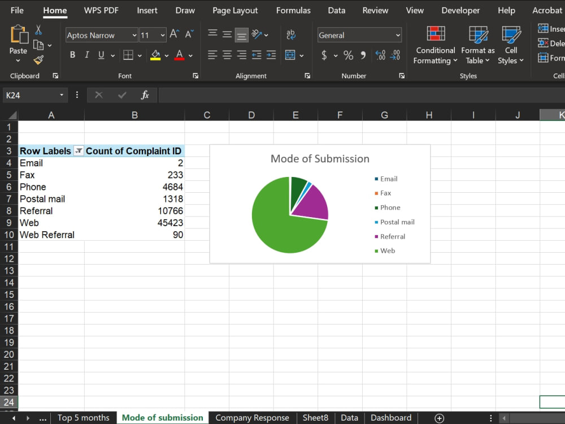Screen dimensions: 565x424
Task: Decrease font size with smaller A
Action: tap(189, 34)
